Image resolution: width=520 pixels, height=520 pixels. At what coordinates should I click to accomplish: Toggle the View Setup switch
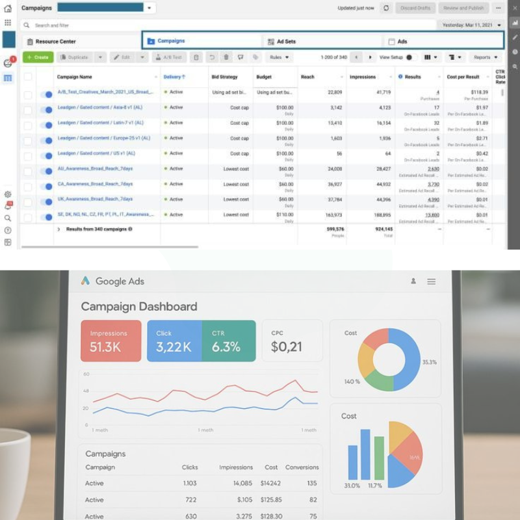(410, 57)
